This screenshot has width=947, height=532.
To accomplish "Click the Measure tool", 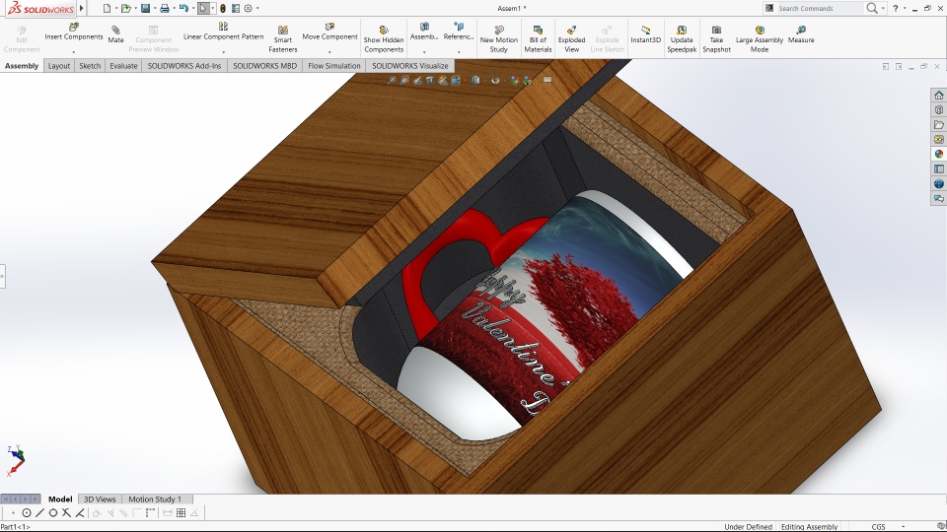I will click(x=801, y=35).
